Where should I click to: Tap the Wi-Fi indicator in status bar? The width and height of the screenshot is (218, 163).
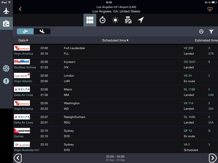(x=10, y=2)
